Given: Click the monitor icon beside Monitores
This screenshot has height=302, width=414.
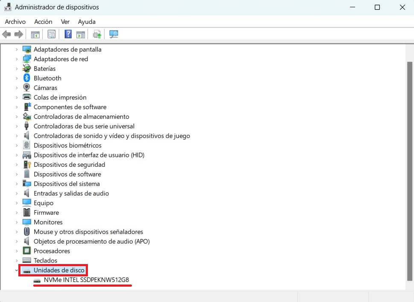Looking at the screenshot, I should click(x=26, y=222).
